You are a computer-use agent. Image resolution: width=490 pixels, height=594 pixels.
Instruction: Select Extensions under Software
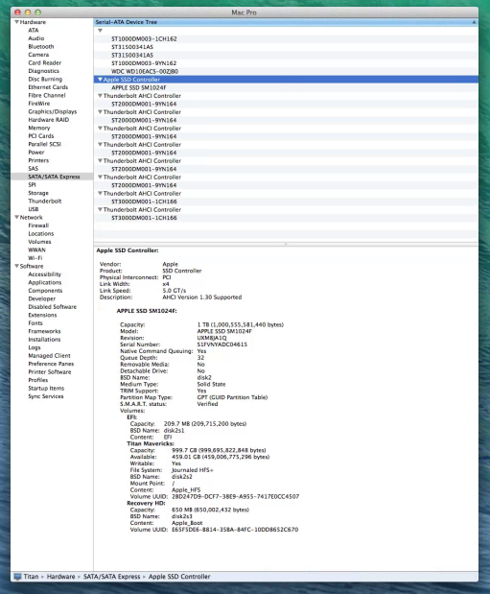coord(42,315)
